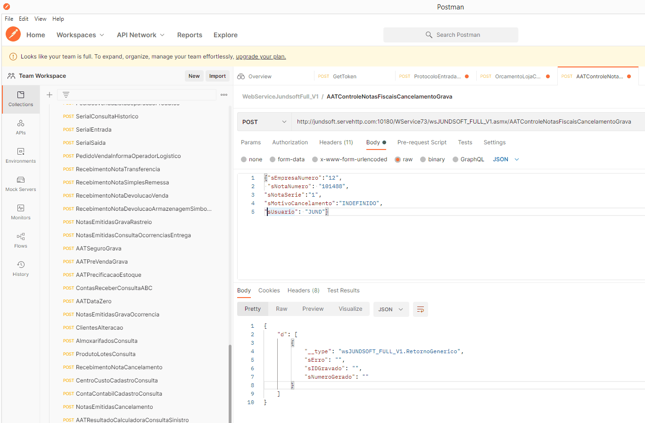This screenshot has height=423, width=645.
Task: Open Explore in the header
Action: coord(225,35)
